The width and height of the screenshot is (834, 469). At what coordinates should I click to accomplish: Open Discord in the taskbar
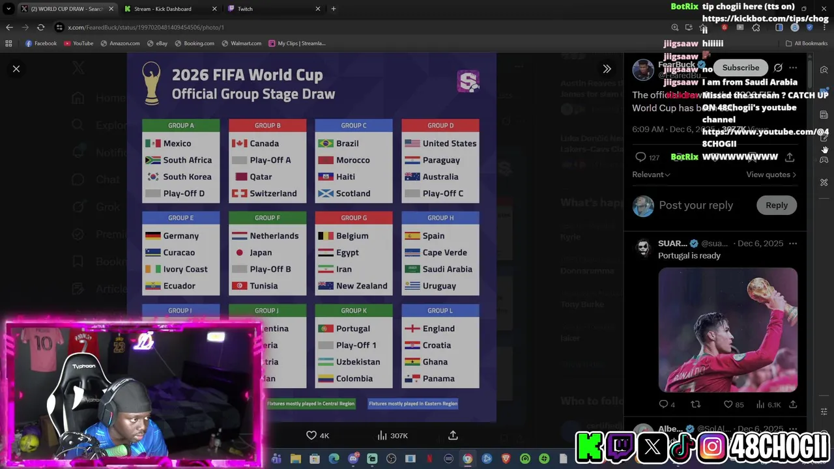click(x=352, y=459)
